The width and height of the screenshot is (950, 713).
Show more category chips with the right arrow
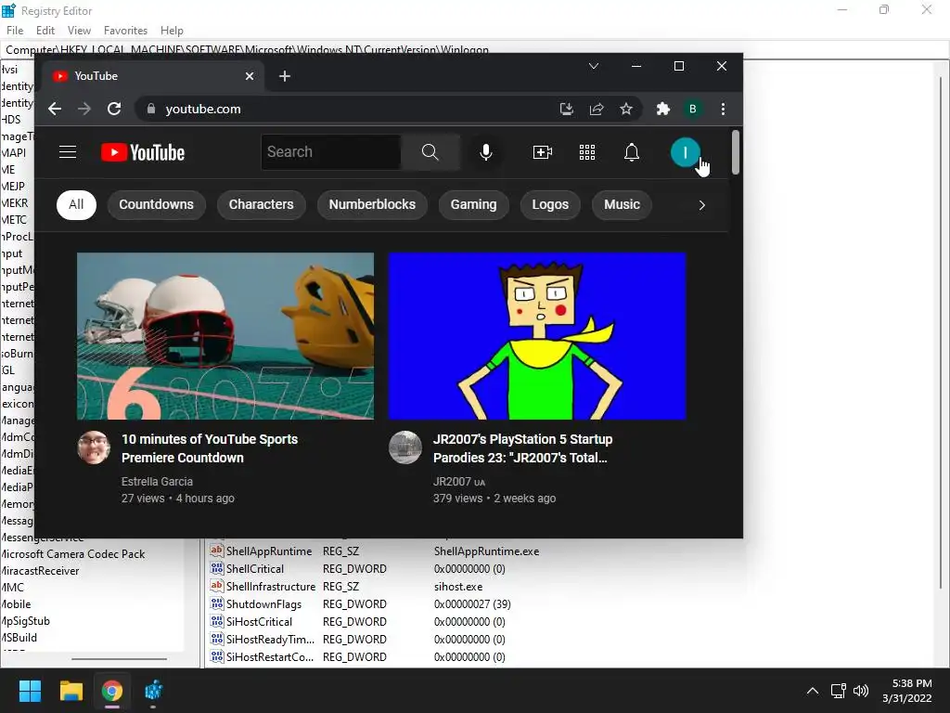tap(701, 205)
